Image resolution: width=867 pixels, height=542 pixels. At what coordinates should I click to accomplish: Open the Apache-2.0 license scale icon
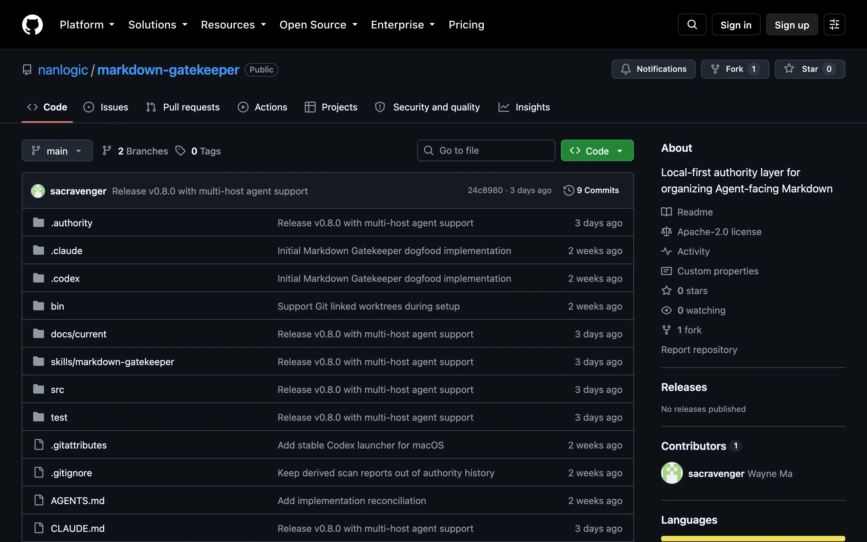(667, 232)
